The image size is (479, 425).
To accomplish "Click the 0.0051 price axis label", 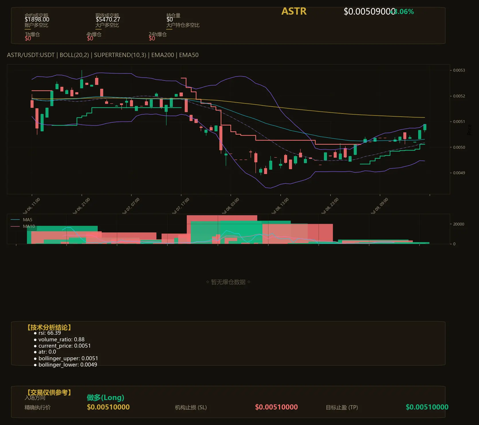I will [x=459, y=122].
